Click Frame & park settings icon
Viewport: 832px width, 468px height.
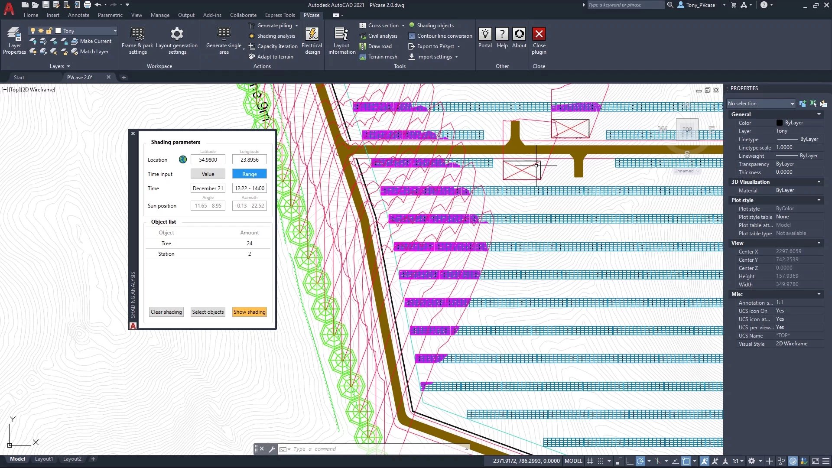coord(137,34)
